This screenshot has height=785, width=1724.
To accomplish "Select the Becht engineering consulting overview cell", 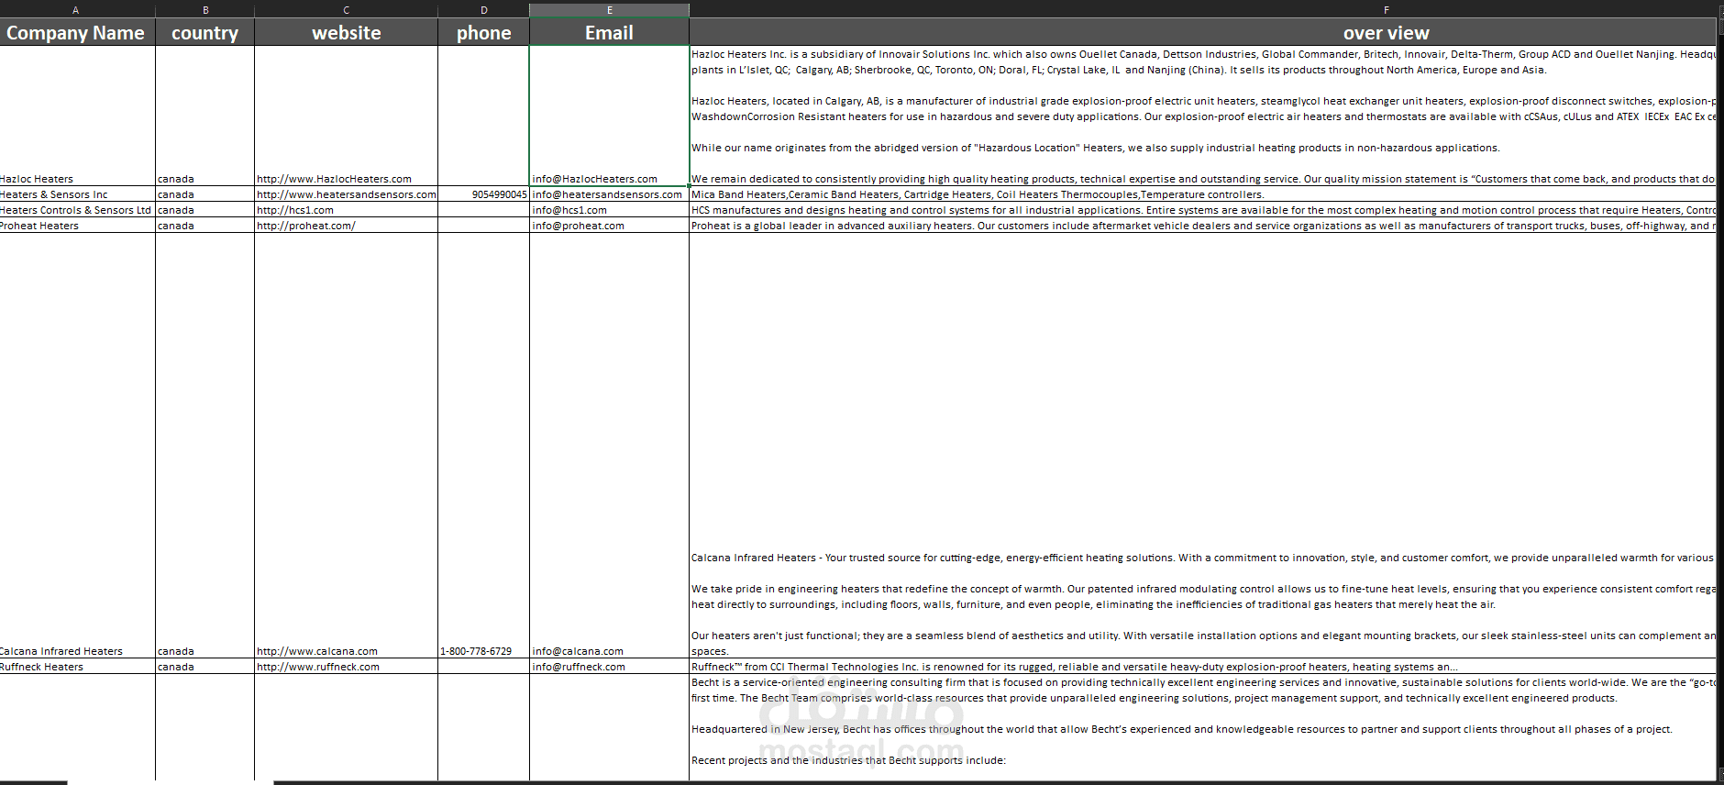I will tap(1202, 727).
